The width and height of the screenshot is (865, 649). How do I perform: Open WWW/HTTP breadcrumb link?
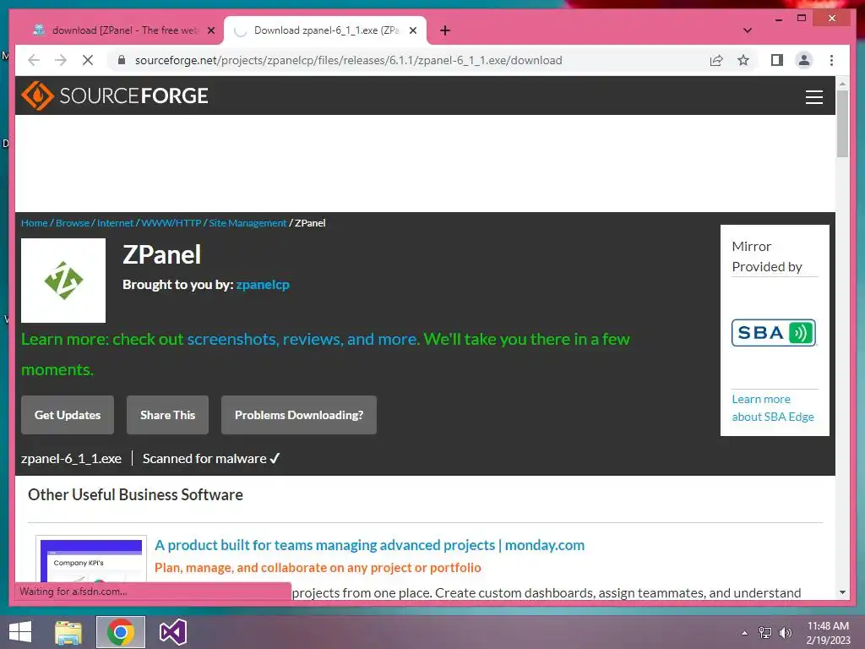[x=171, y=223]
